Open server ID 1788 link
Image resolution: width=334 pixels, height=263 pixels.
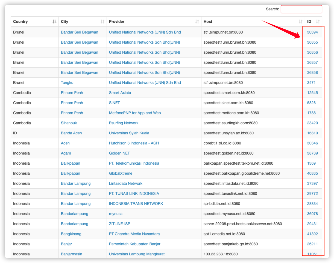pyautogui.click(x=311, y=113)
